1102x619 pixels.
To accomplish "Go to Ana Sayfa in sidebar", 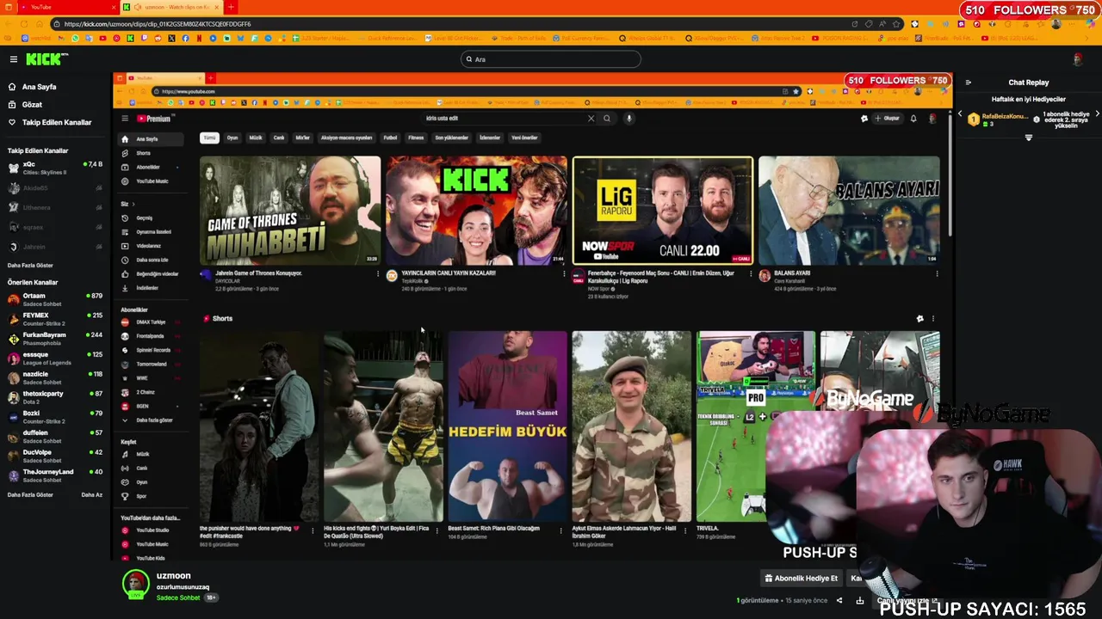I will [39, 87].
